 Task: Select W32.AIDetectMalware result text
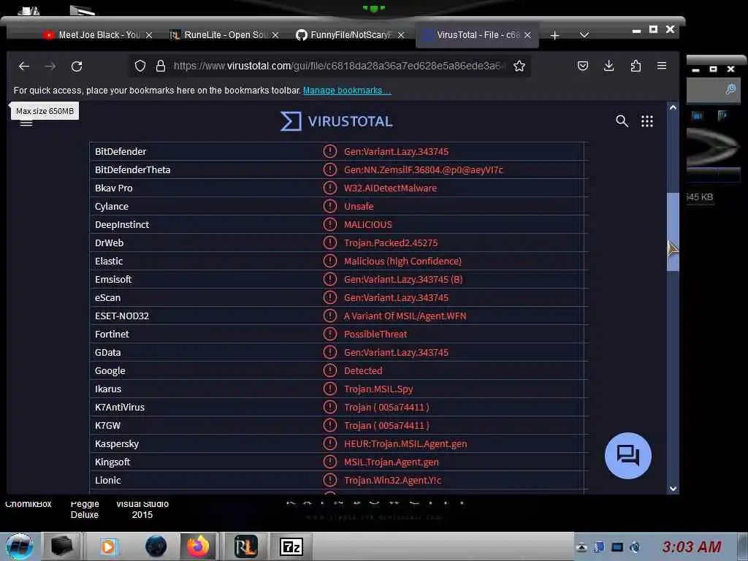click(390, 188)
